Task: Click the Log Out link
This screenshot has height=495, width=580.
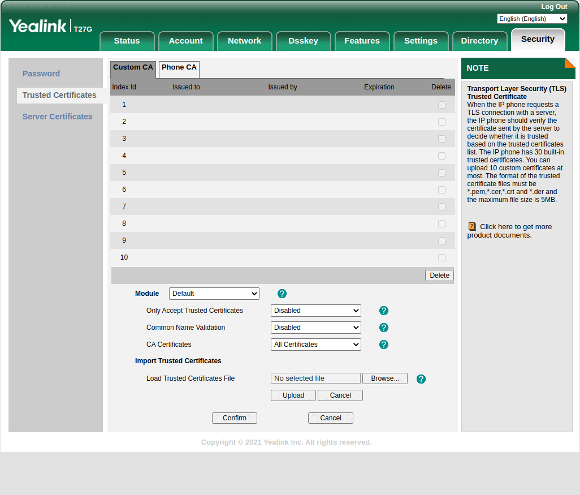Action: point(553,7)
